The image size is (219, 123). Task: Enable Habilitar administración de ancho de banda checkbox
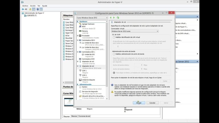coord(114,54)
